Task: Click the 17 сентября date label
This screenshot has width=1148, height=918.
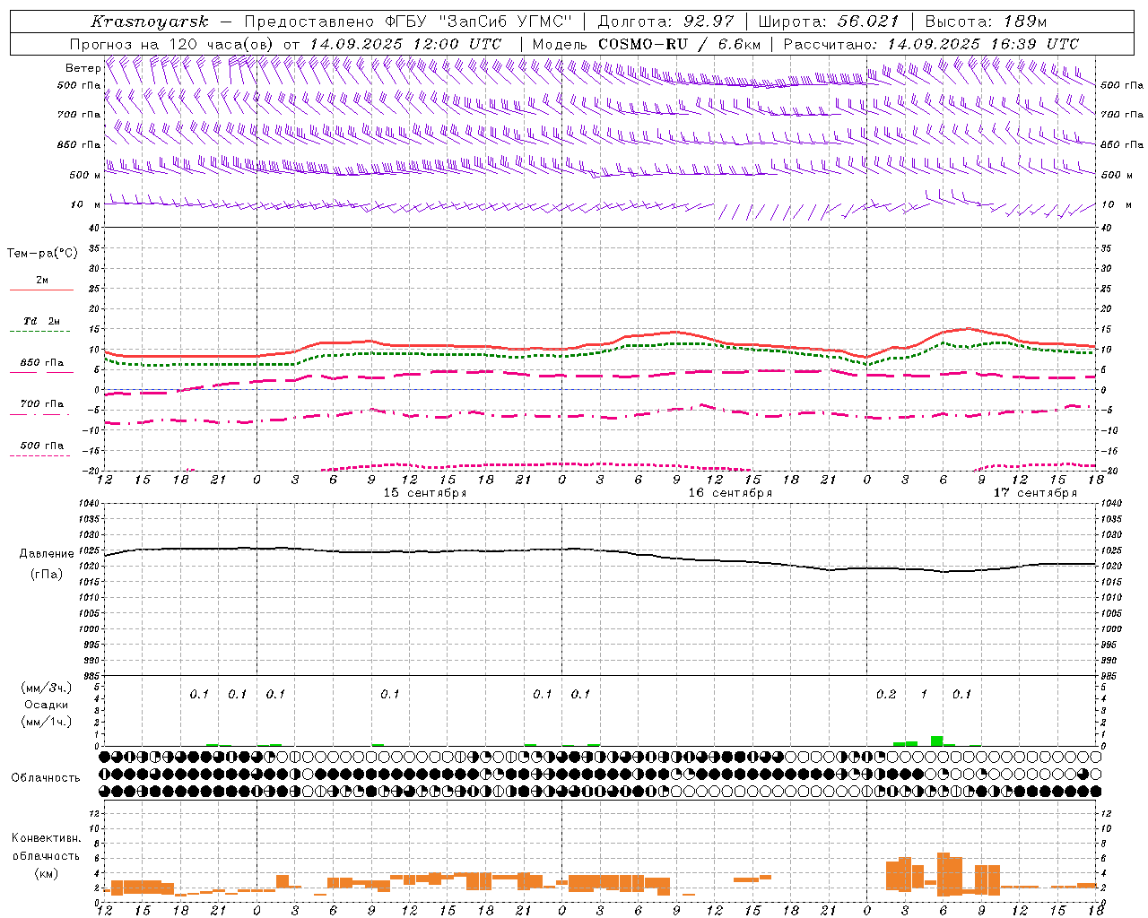Action: [x=1035, y=493]
